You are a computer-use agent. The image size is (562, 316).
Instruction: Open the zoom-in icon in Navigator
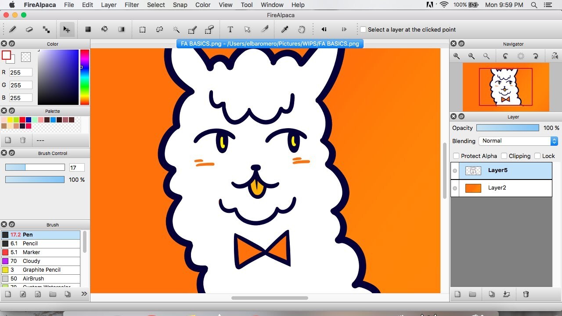tap(457, 56)
